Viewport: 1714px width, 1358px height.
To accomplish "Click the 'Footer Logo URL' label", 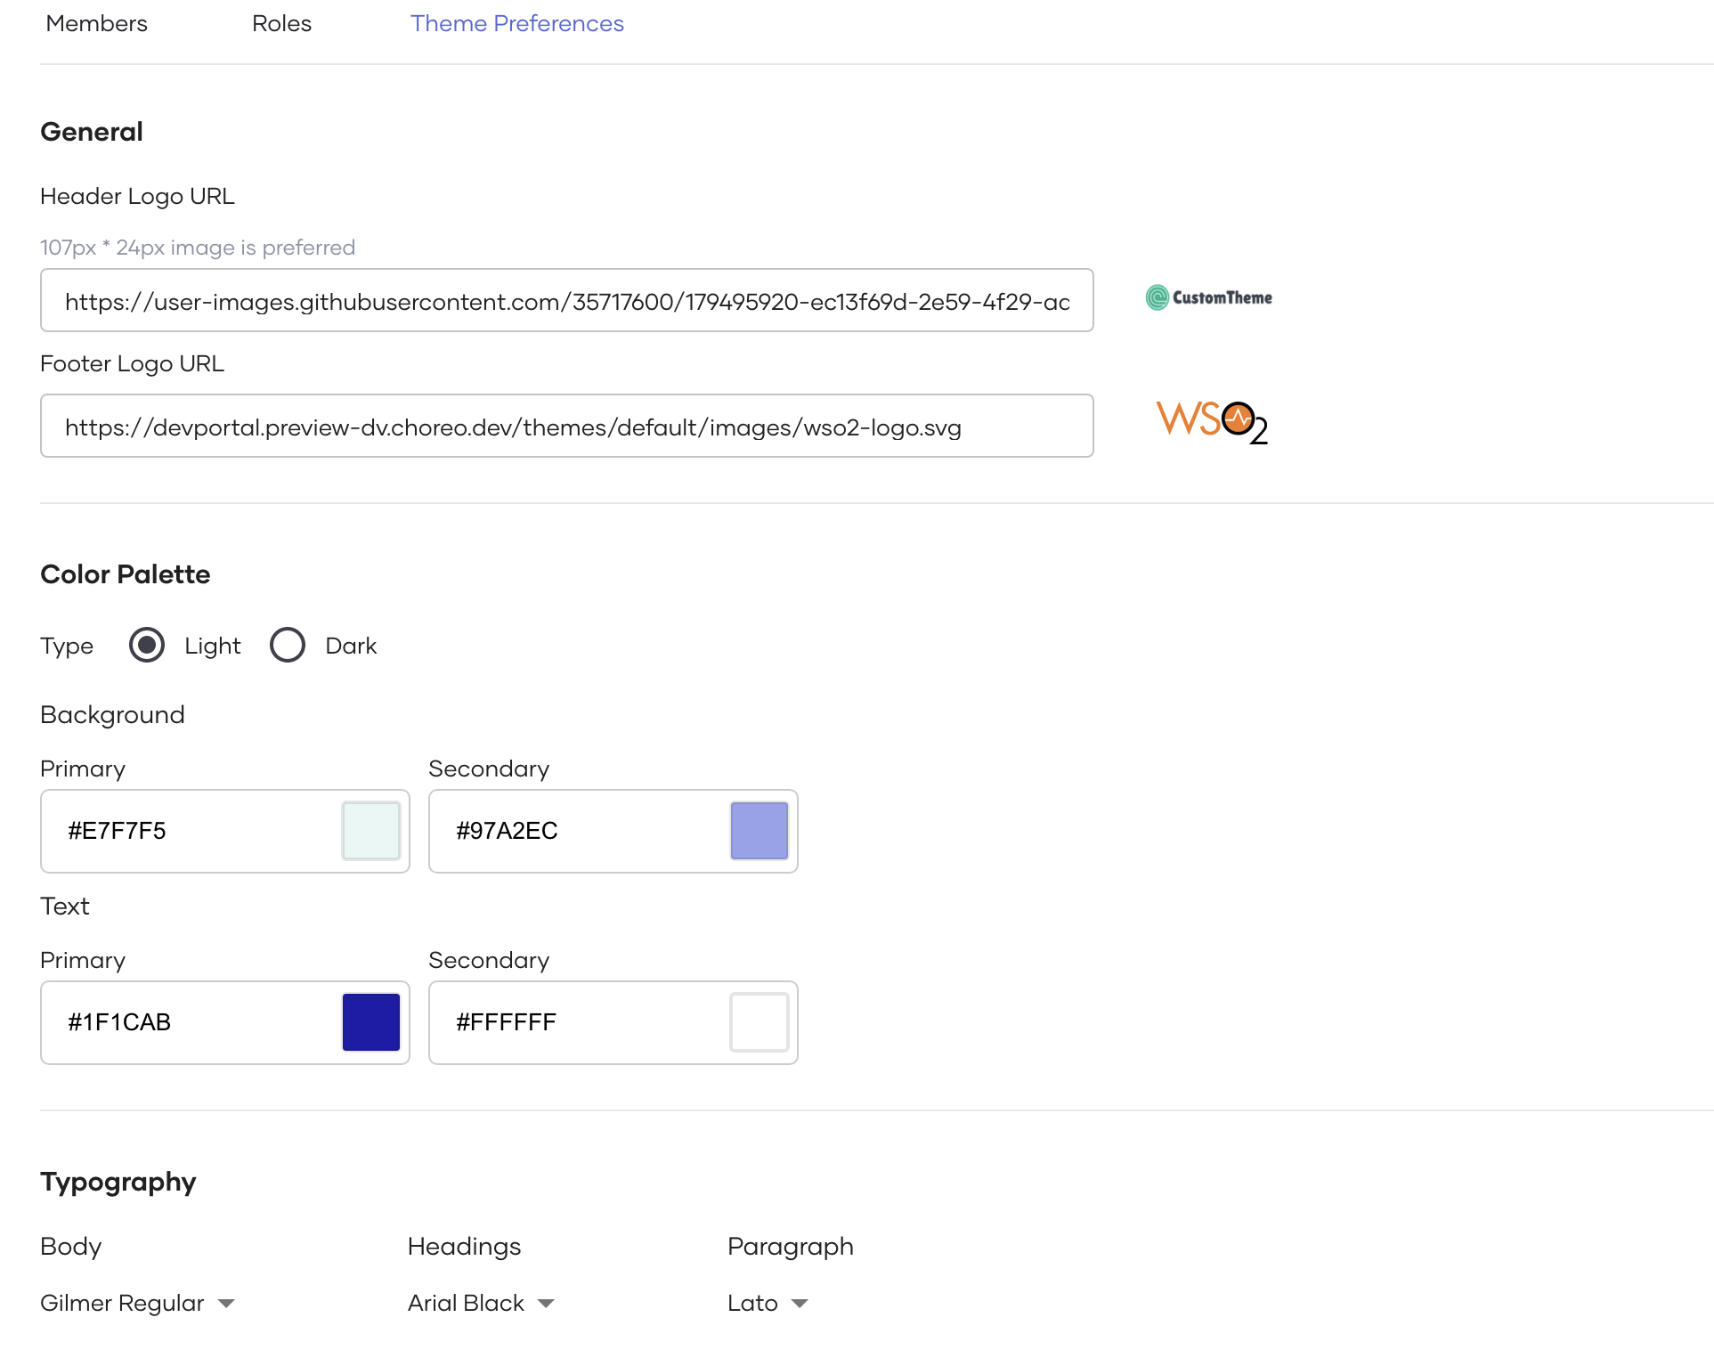I will point(133,363).
